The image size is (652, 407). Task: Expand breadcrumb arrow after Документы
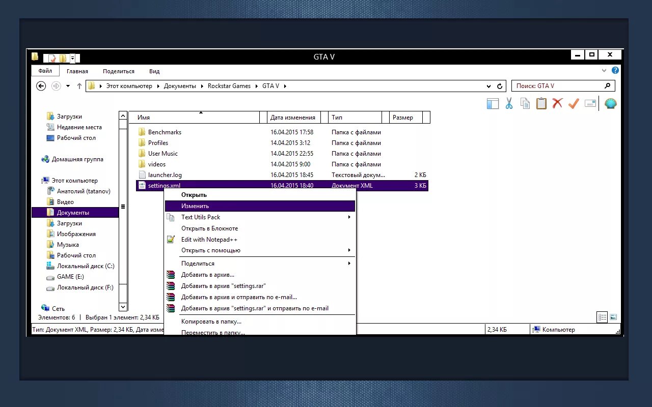coord(202,86)
